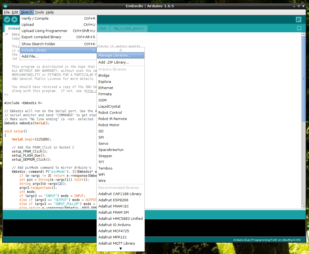This screenshot has height=254, width=309.
Task: Click the editor vertical scrollbar thumb
Action: tap(303, 78)
